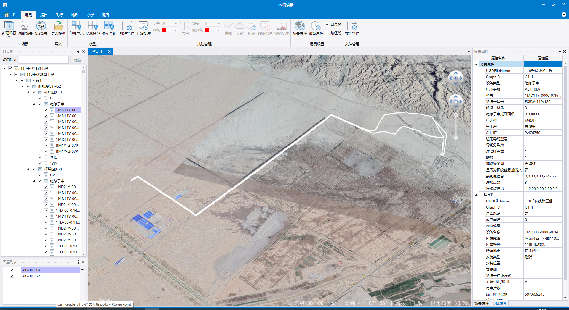Switch to the 飞行 ribbon tab
Screen dimensions: 569x310
(x=59, y=15)
